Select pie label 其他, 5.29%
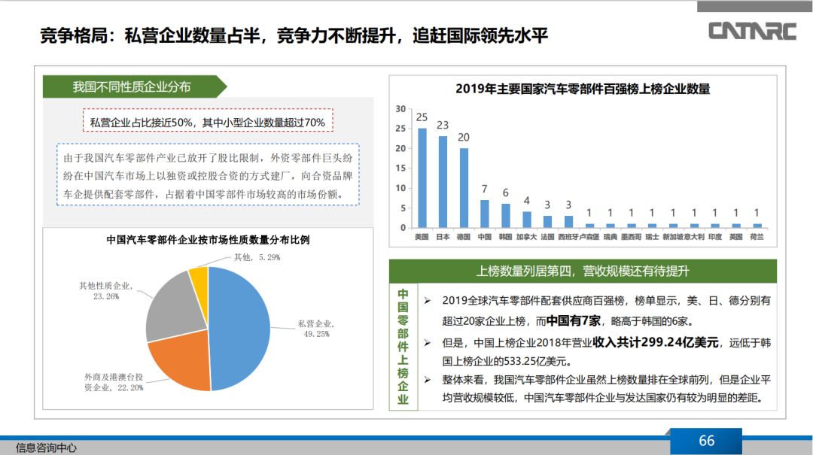This screenshot has height=455, width=813. 257,257
